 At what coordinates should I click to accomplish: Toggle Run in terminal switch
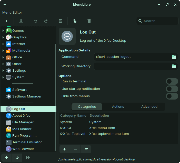172,81
